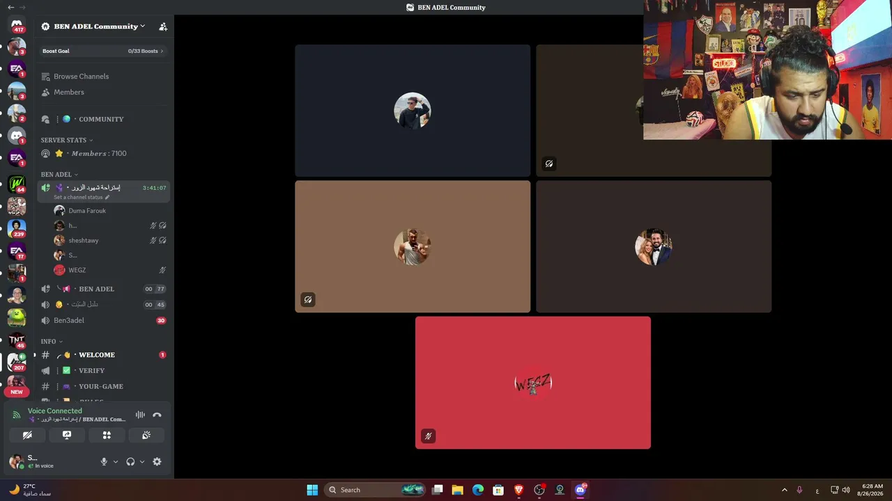892x501 pixels.
Task: Open Windows Start menu
Action: (312, 490)
